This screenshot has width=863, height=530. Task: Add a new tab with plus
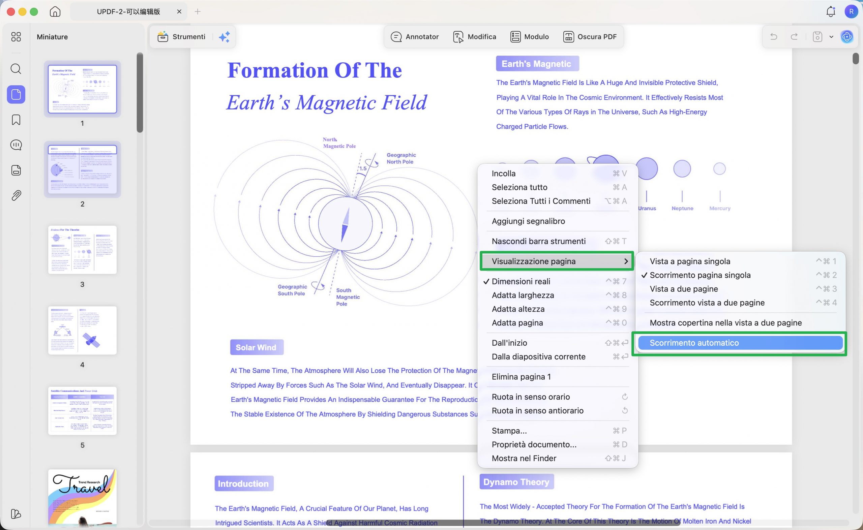coord(198,11)
